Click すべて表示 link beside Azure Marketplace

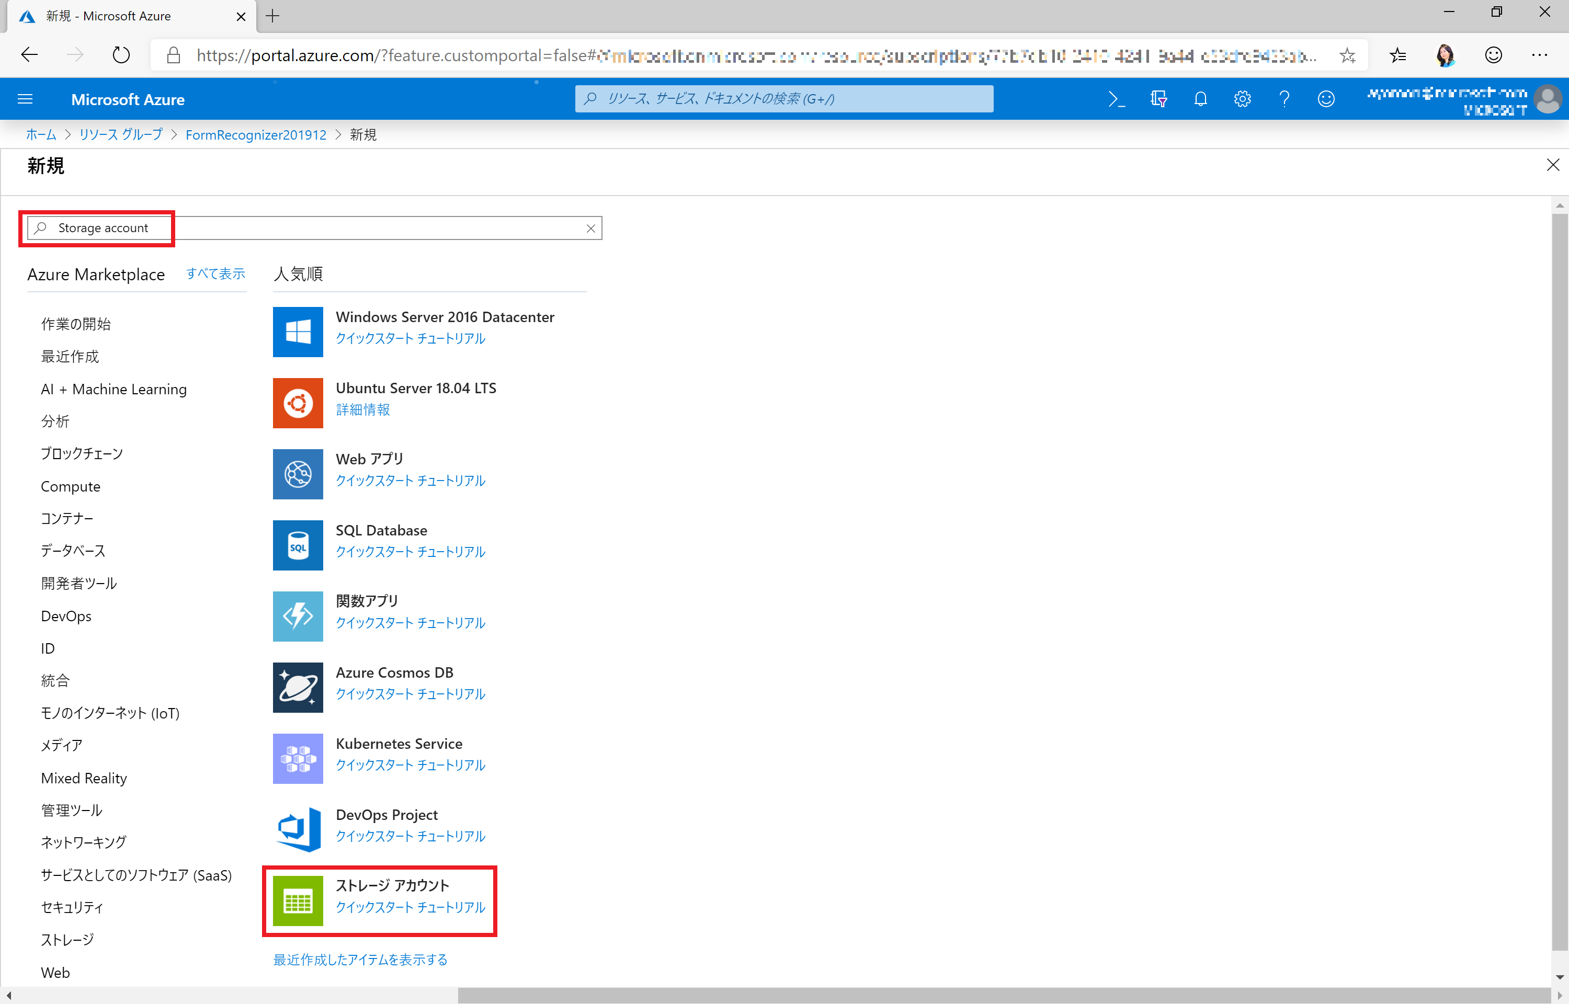pos(215,274)
